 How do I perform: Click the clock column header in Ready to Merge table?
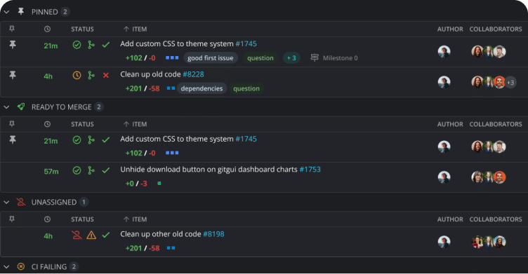click(47, 124)
